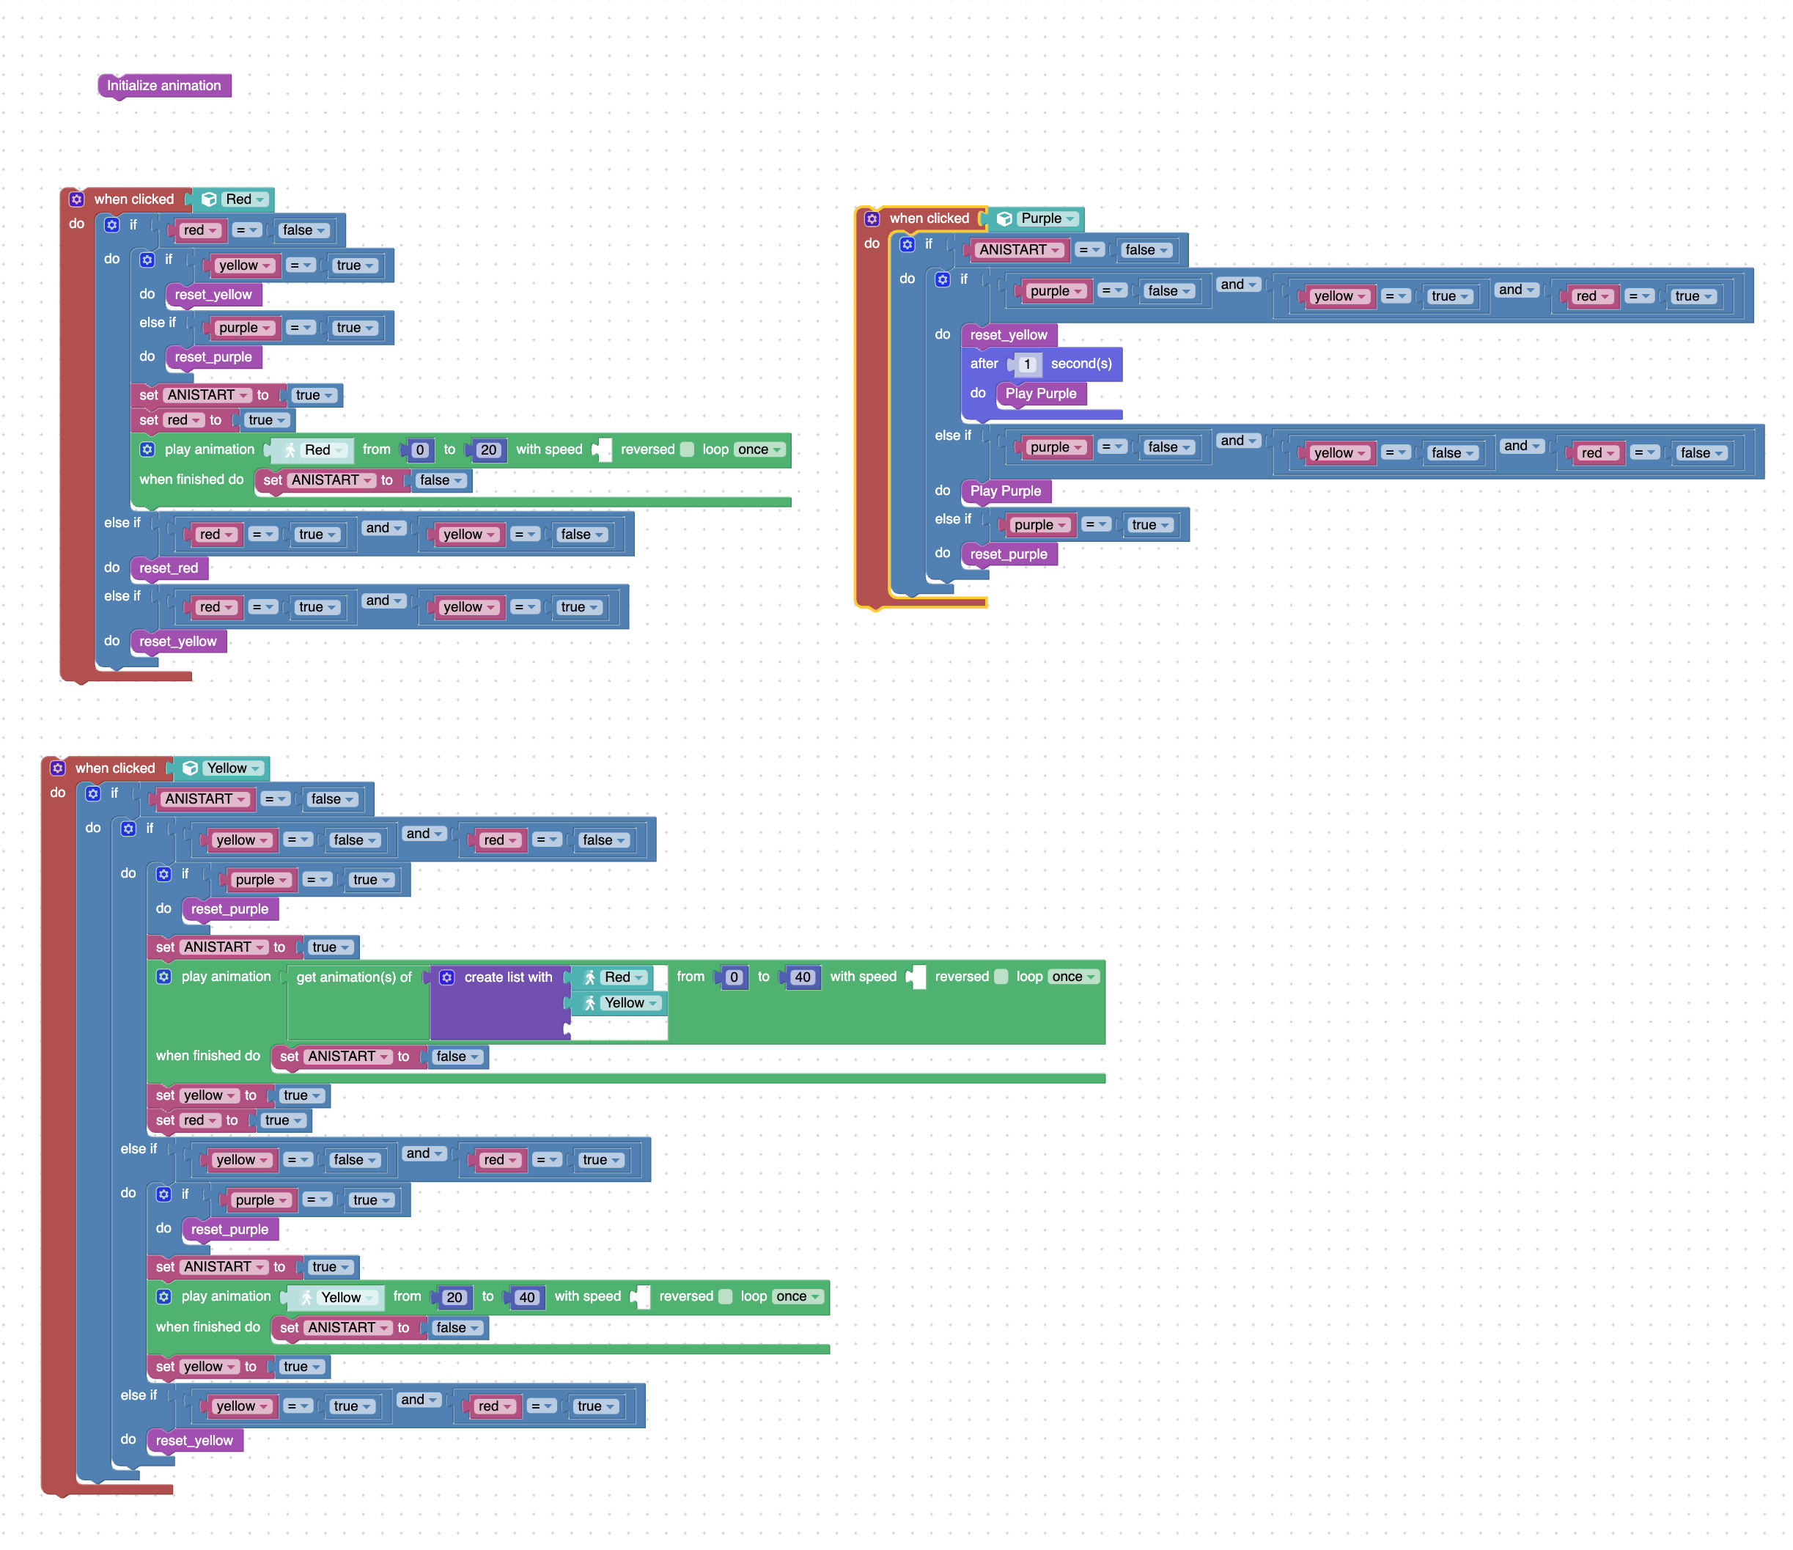Image resolution: width=1793 pixels, height=1550 pixels.
Task: Open 'loop once' dropdown in Red 0-to-20 animation
Action: (x=759, y=449)
